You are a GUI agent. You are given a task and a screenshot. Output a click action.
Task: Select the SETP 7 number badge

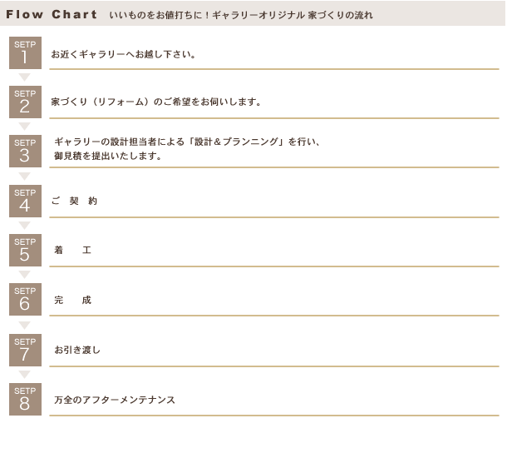click(x=25, y=350)
